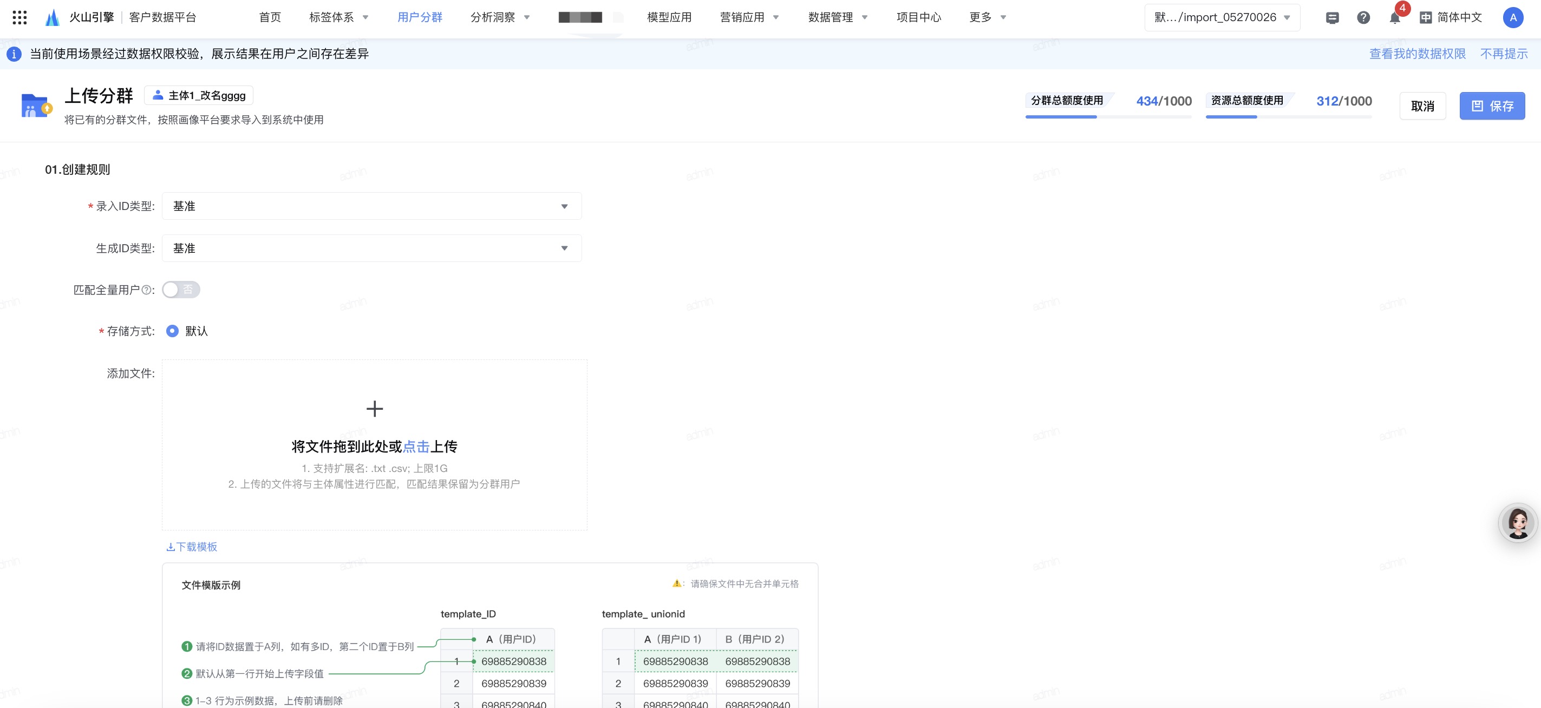Image resolution: width=1541 pixels, height=708 pixels.
Task: Click the warning icon near merged cells note
Action: (677, 584)
